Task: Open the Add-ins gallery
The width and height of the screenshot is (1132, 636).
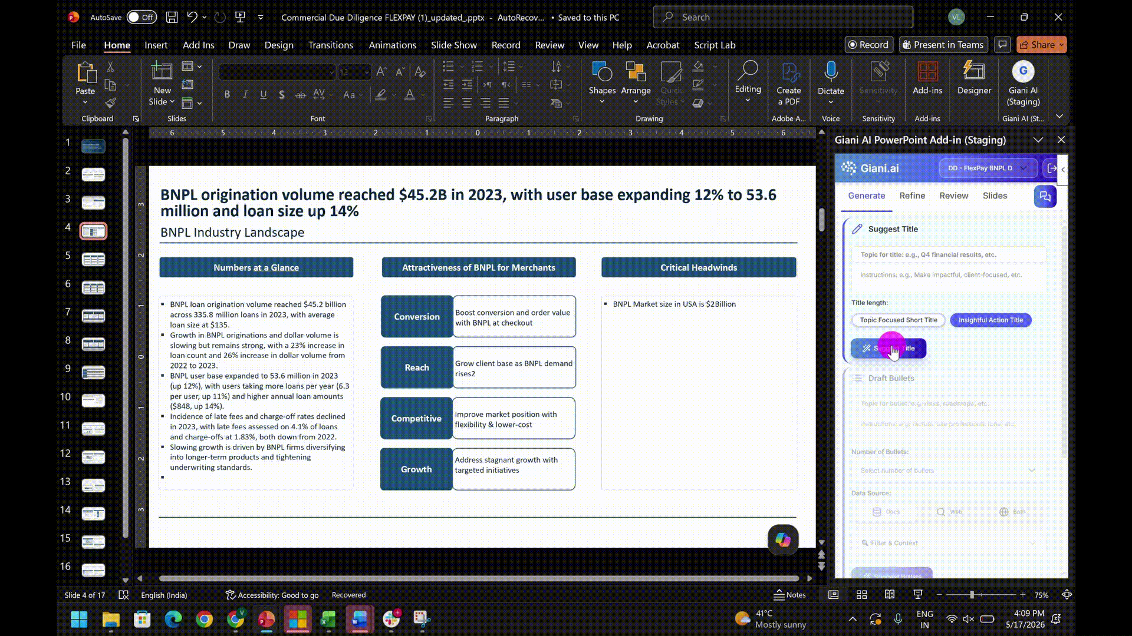Action: point(927,78)
